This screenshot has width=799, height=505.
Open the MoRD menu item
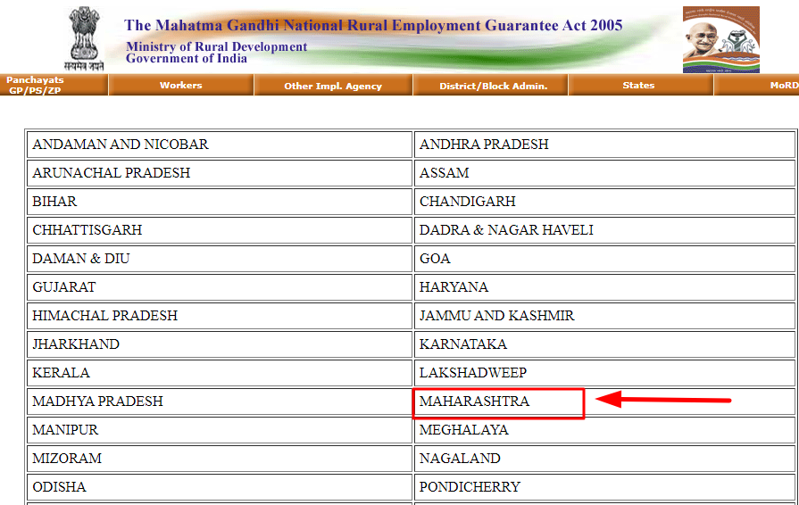tap(784, 85)
